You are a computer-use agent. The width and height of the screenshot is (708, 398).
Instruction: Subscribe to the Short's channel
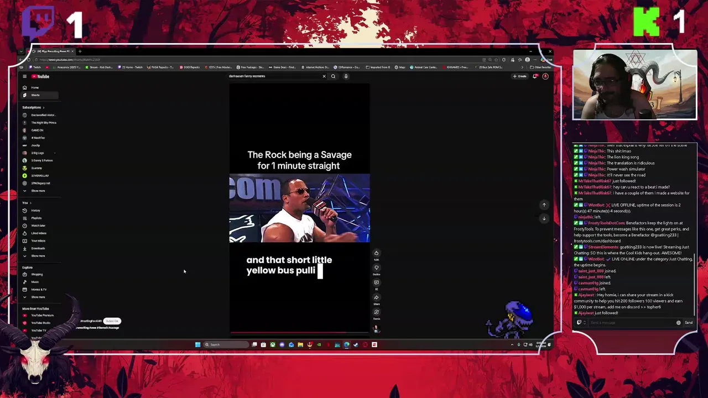click(x=112, y=321)
